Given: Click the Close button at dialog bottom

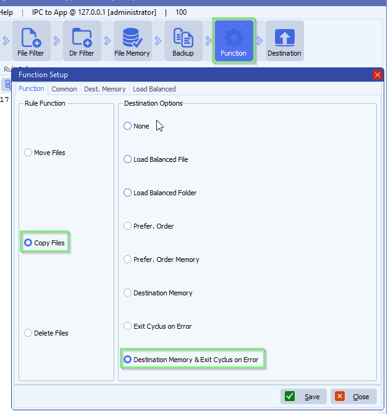Looking at the screenshot, I should point(353,396).
